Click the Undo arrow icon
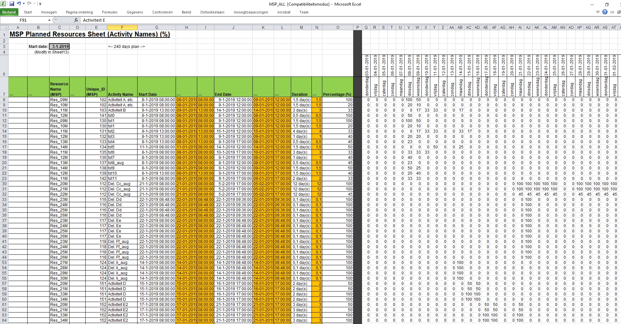Screen dimensions: 621x324 19,4
